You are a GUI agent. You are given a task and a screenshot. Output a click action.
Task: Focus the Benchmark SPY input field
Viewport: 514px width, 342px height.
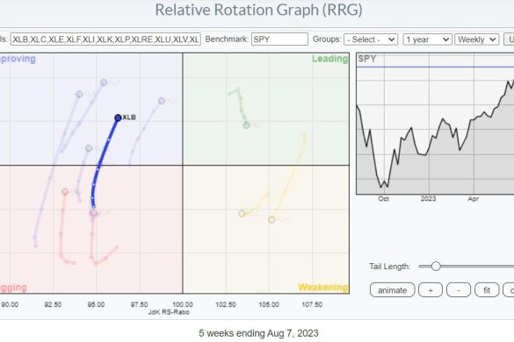pyautogui.click(x=279, y=39)
